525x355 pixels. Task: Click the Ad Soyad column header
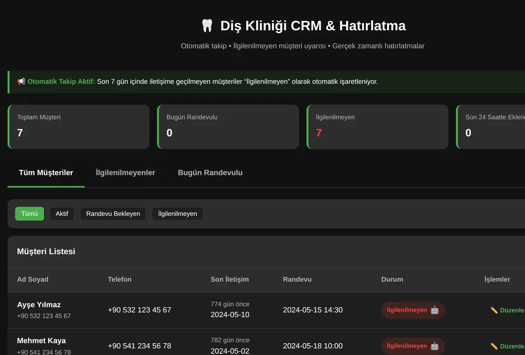point(33,279)
